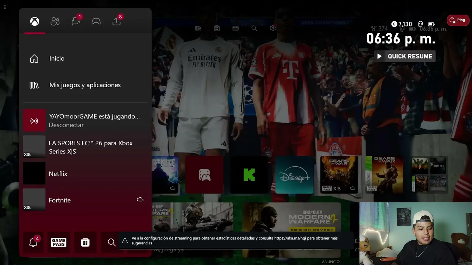Click the headset status icon near the clock
Screen dimensions: 472x265
pyautogui.click(x=421, y=24)
